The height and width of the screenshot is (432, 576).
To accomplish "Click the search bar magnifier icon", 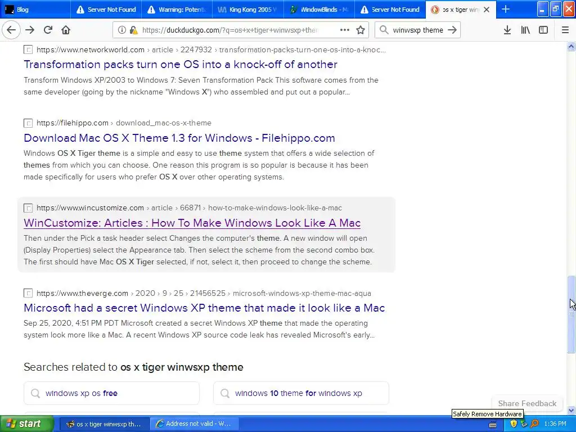I will tap(384, 30).
